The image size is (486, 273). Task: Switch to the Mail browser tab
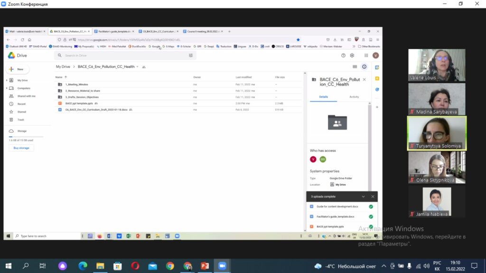26,31
